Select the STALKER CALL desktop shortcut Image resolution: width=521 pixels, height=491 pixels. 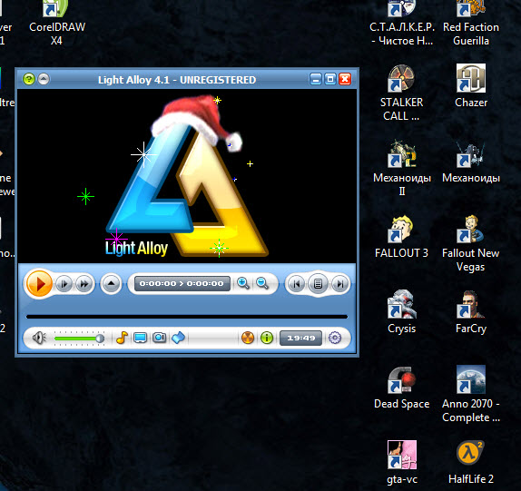401,93
